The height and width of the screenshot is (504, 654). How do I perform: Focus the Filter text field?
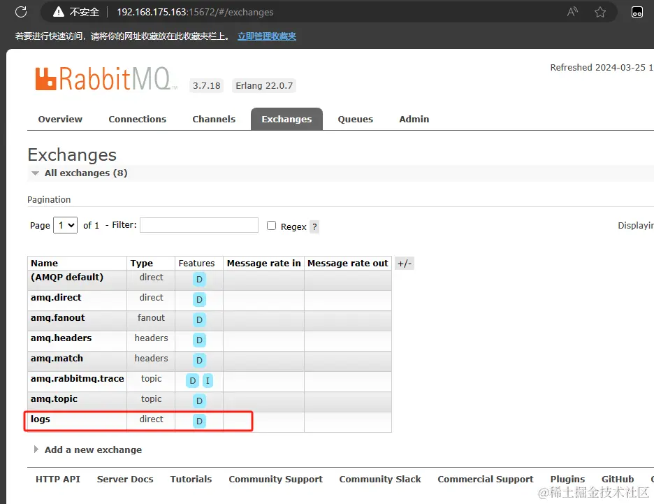pyautogui.click(x=199, y=225)
